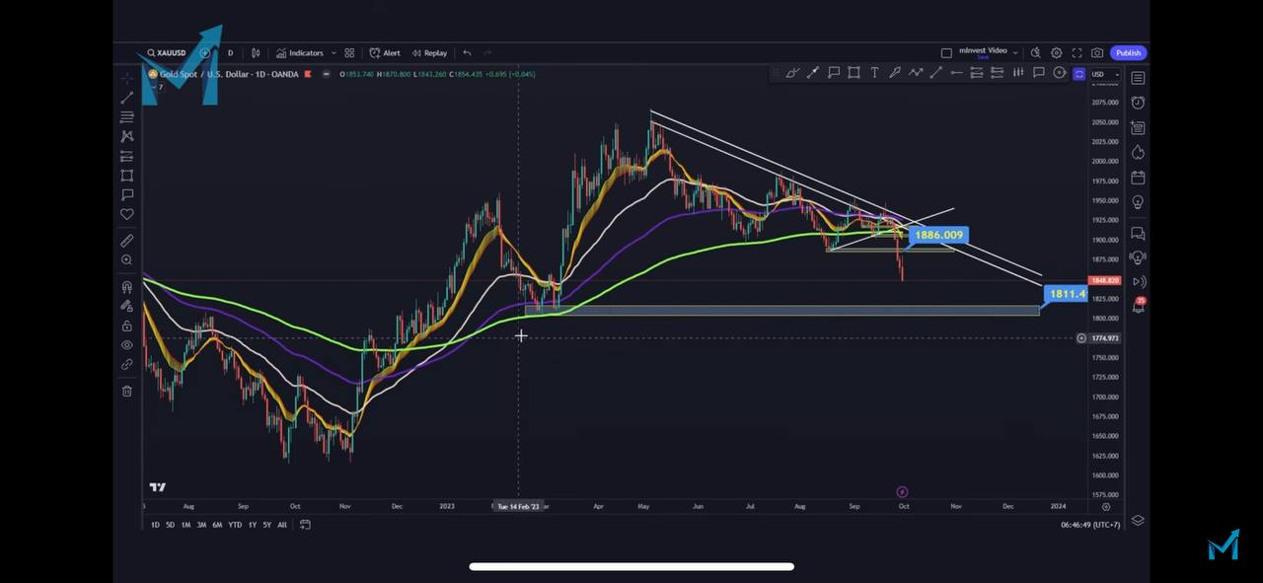Select the zigzag path tool in favorites toolbar
1263x583 pixels.
[x=915, y=73]
